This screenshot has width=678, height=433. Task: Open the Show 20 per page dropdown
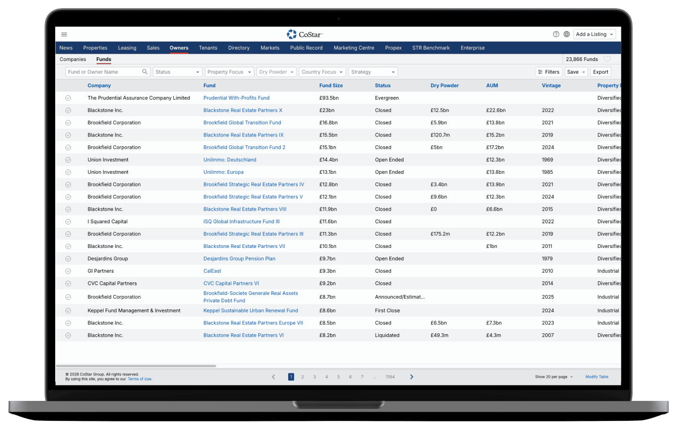point(554,377)
